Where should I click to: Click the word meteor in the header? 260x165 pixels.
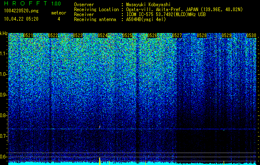pyautogui.click(x=59, y=13)
